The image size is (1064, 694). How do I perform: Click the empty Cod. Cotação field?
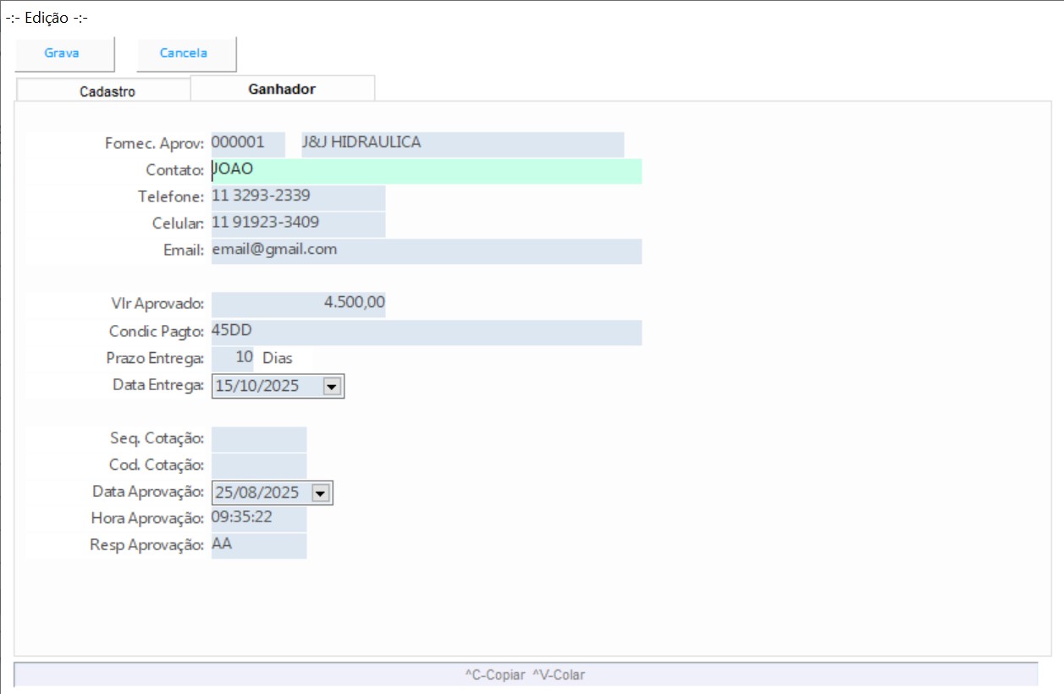[258, 465]
